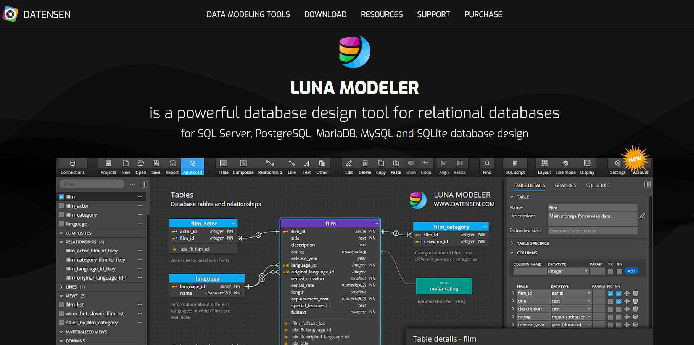Select the Advanced toolbar button
694x345 pixels.
click(193, 167)
